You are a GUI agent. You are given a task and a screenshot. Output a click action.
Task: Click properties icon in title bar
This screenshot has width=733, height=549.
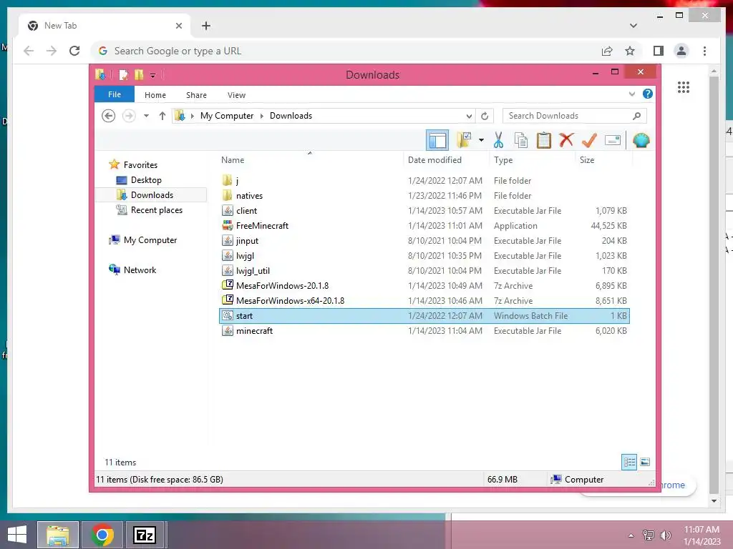point(123,74)
